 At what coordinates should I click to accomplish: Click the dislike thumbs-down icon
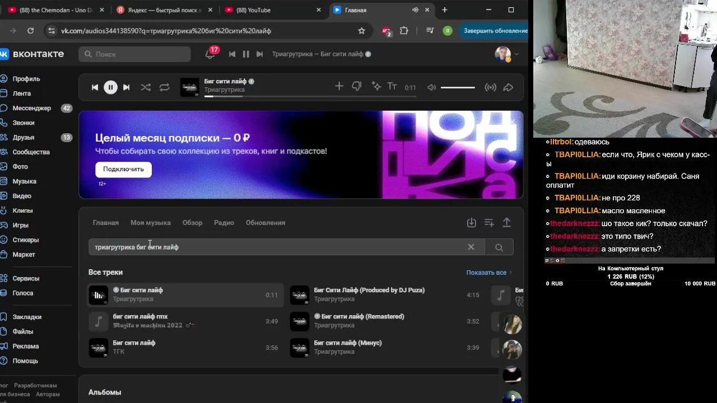[357, 86]
